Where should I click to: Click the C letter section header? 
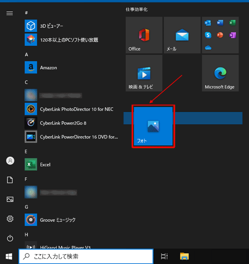coord(26,82)
